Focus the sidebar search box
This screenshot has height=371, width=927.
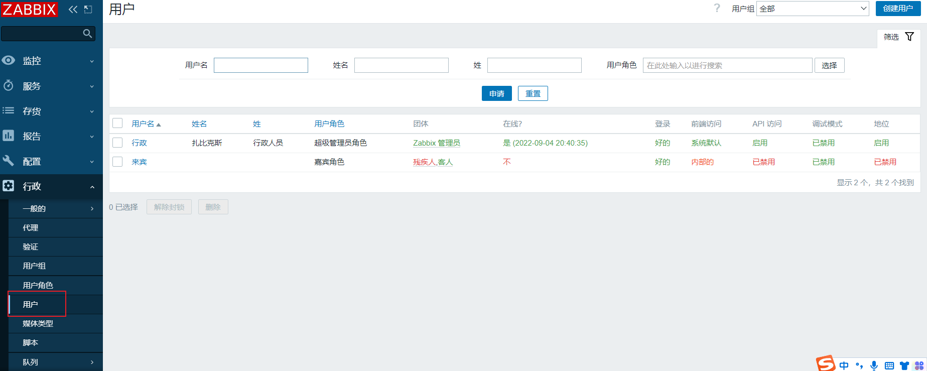click(x=48, y=34)
